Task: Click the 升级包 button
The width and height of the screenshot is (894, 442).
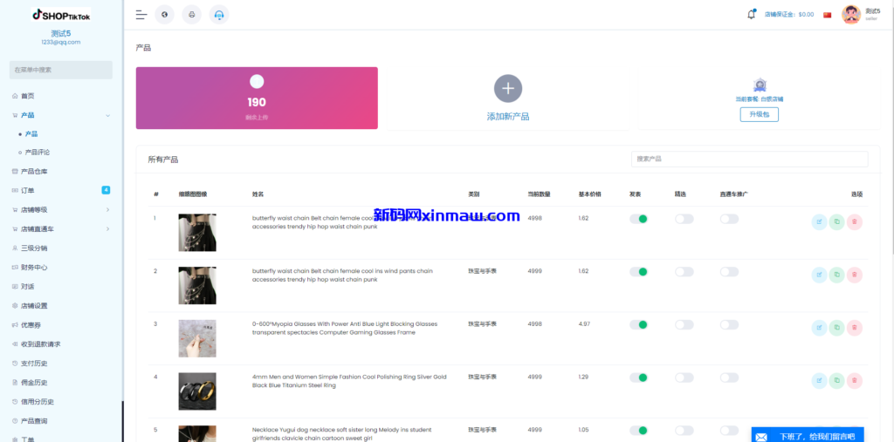Action: [x=759, y=115]
